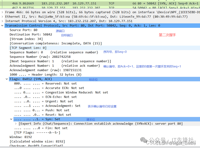The width and height of the screenshot is (200, 148).
Task: Collapse the Flags: 0x012 (SYN, ACK) node
Action: 7,79
